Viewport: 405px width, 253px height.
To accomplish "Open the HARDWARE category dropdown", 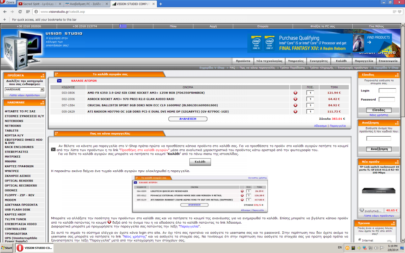I will (x=25, y=89).
